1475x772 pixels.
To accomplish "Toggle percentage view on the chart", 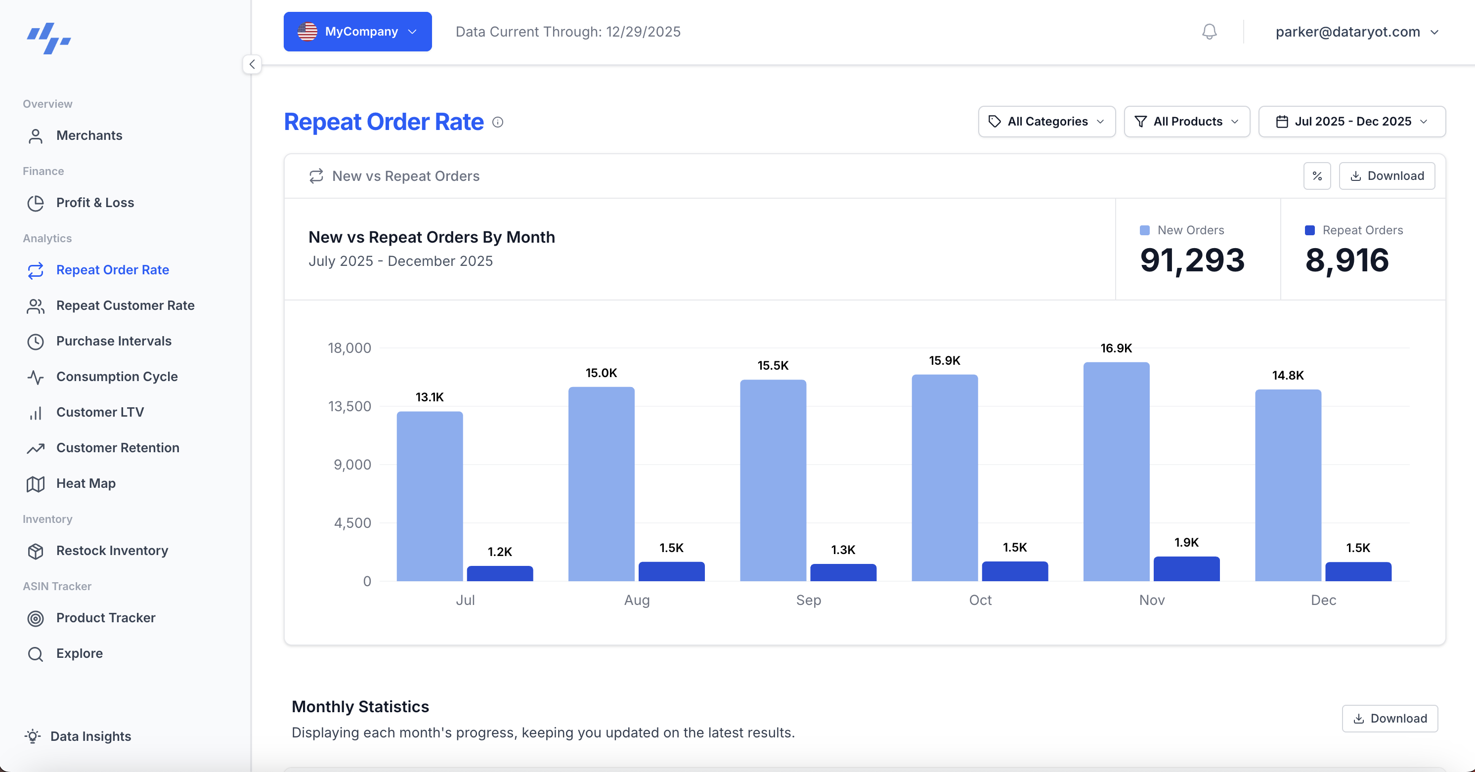I will (x=1317, y=176).
